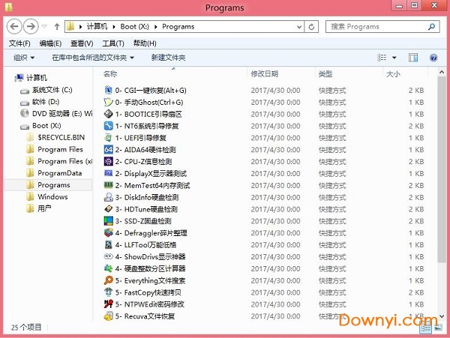Open the 查看(V) menu
450x338 pixels.
(x=82, y=43)
